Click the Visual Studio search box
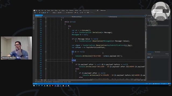Screen dimensions: 172x96 click(x=91, y=10)
